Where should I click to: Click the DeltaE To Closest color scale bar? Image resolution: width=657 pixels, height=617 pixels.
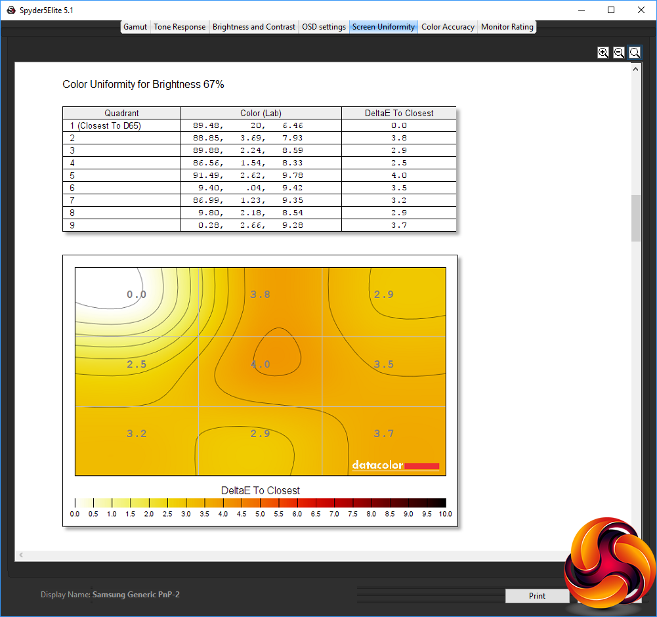click(x=260, y=503)
